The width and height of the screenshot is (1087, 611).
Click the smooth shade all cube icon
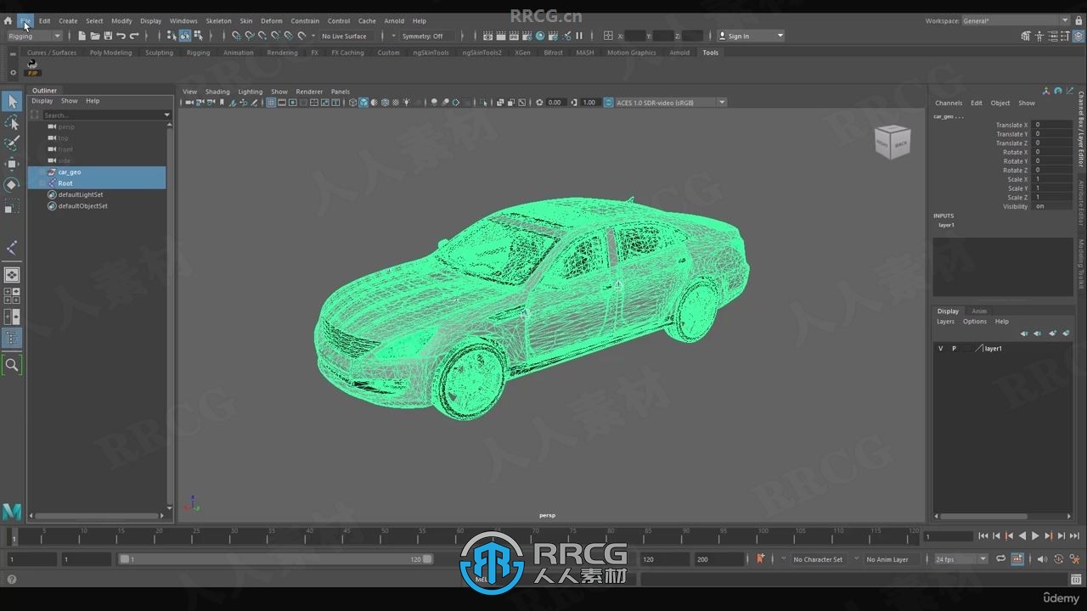(x=363, y=103)
